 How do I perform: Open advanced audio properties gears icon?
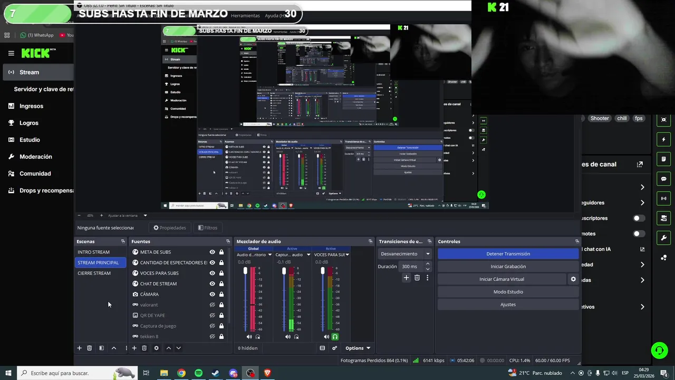[334, 348]
